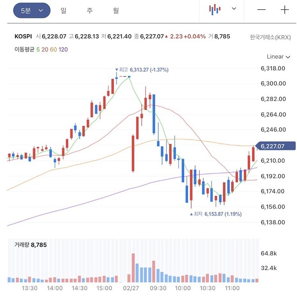Click the 한국거래소(KRX) exchange label

(270, 37)
